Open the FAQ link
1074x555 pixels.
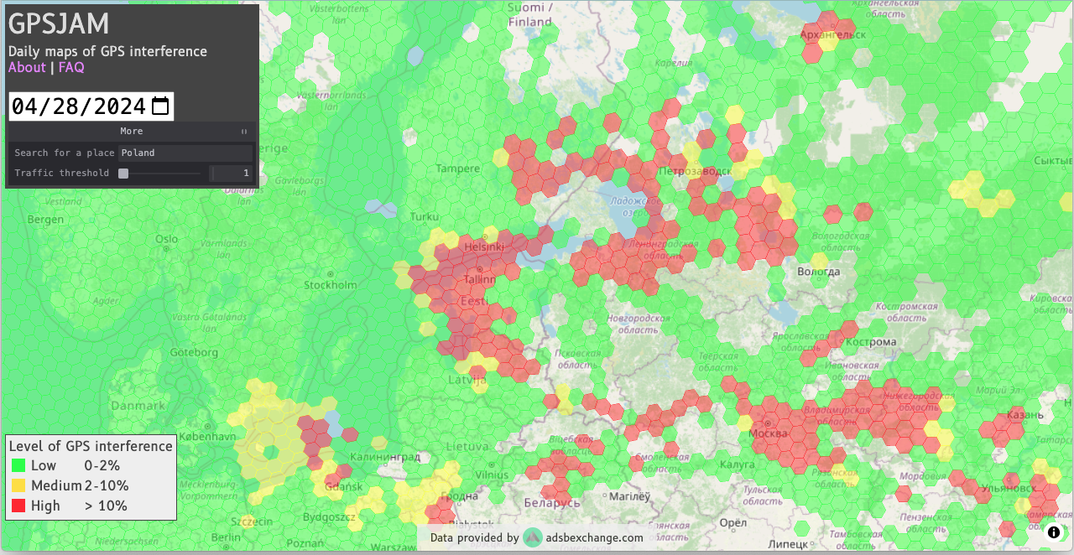click(71, 68)
